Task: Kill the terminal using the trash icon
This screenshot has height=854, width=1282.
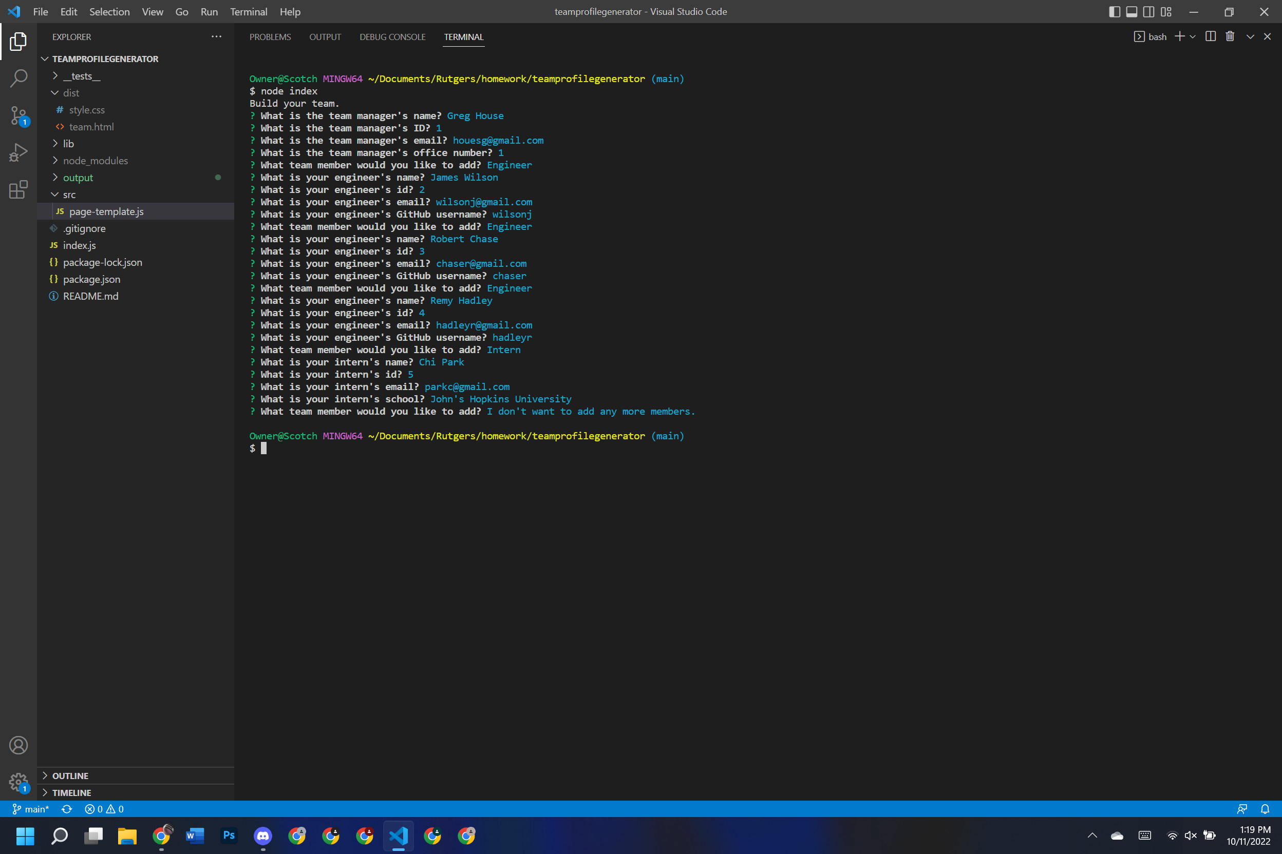Action: coord(1230,36)
